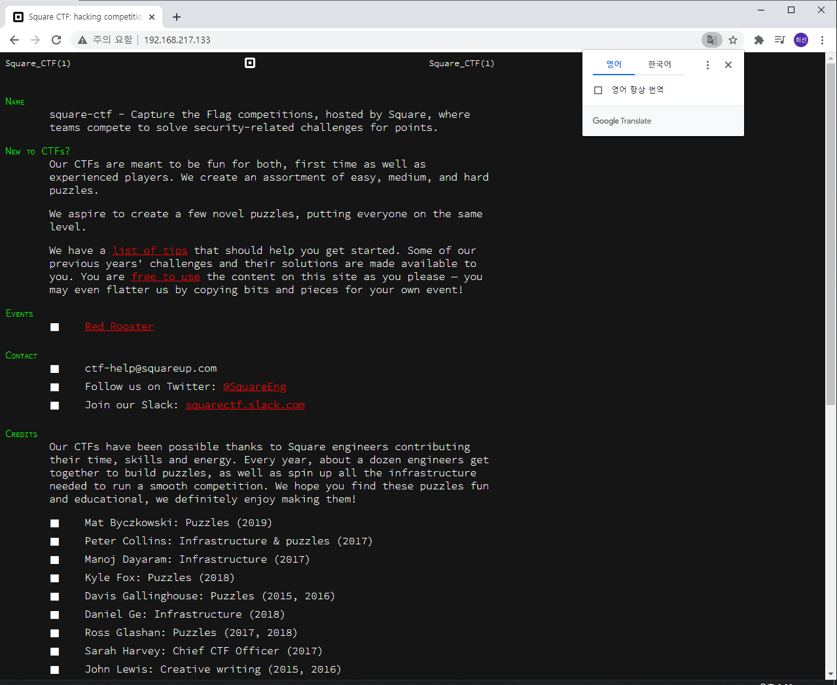The image size is (837, 685).
Task: Click 'Daniel Ge: Infrastructure (2018)' line
Action: 185,614
